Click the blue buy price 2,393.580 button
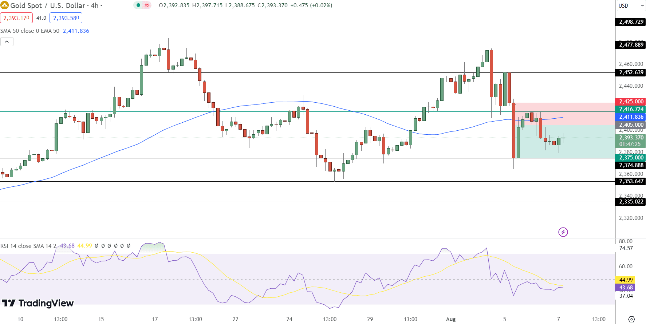This screenshot has width=646, height=324. pos(66,18)
